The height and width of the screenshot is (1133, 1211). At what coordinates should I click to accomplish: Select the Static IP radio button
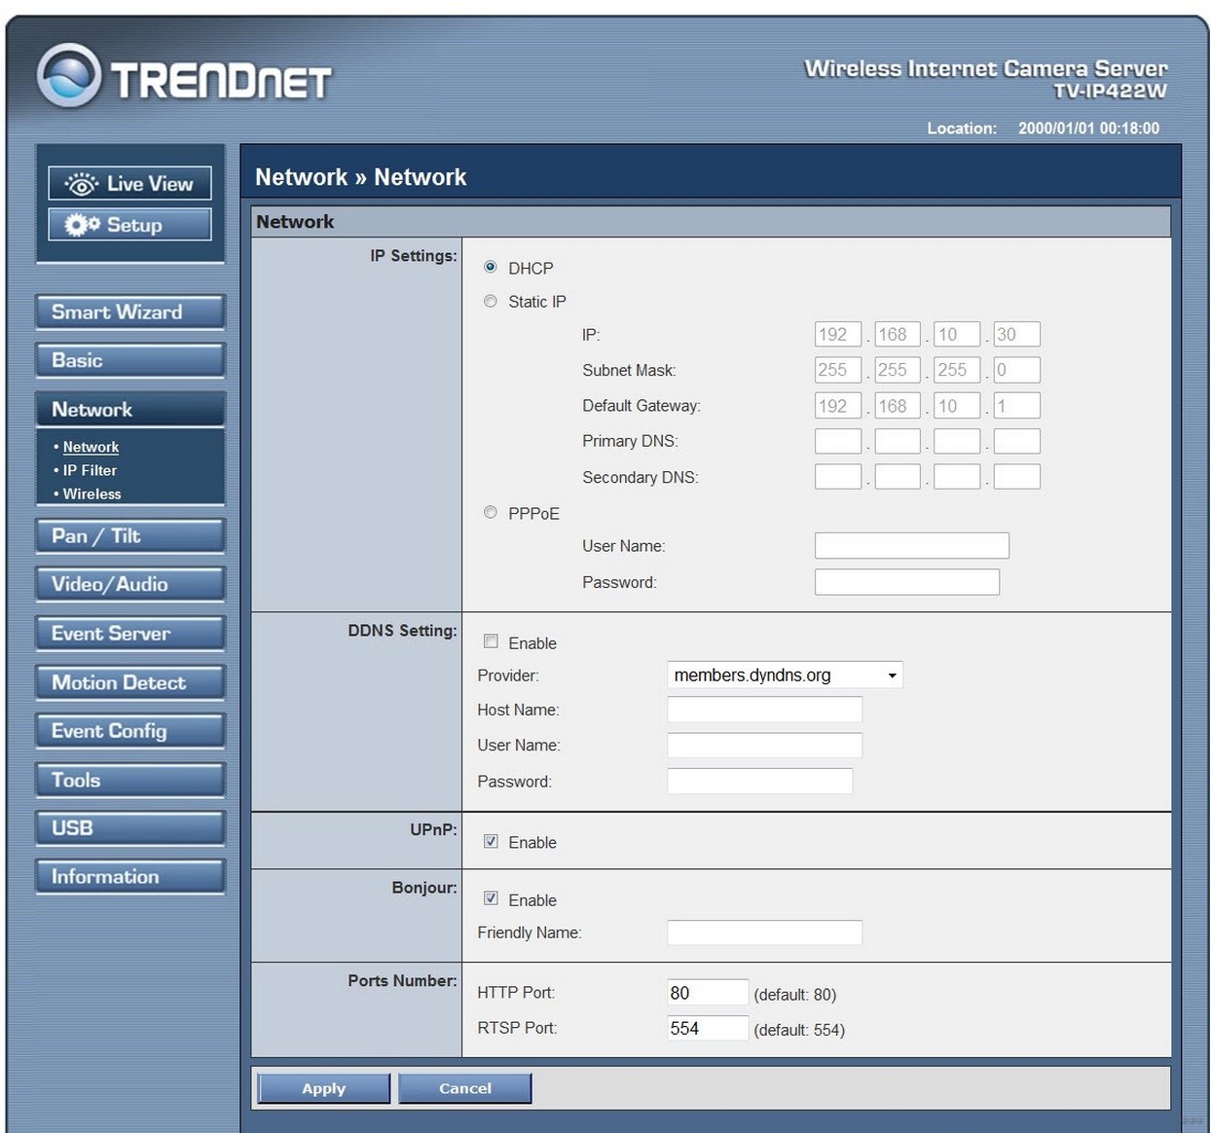pos(491,301)
